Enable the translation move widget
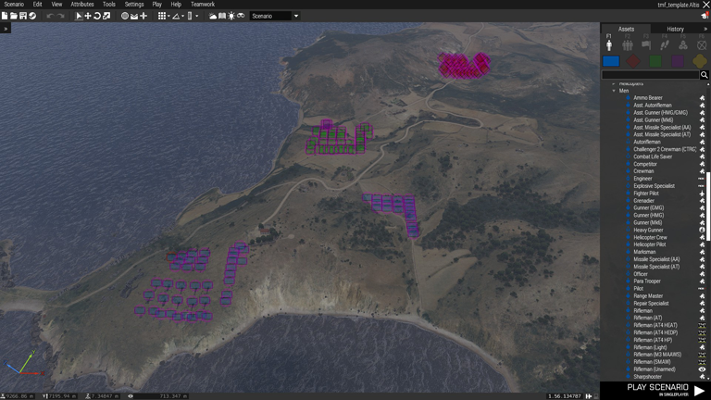Image resolution: width=711 pixels, height=400 pixels. 88,16
